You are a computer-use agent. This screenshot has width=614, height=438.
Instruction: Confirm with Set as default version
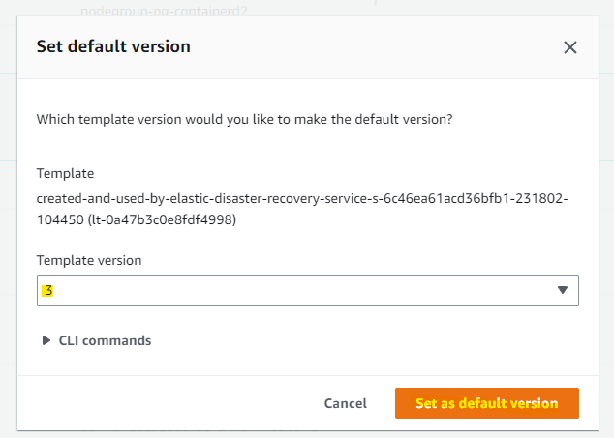point(486,403)
